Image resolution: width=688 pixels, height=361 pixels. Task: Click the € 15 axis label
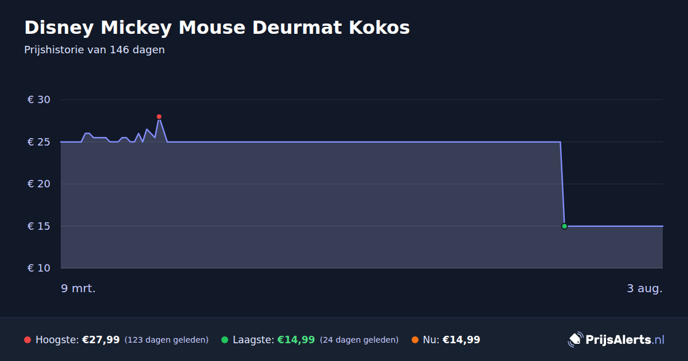click(39, 226)
